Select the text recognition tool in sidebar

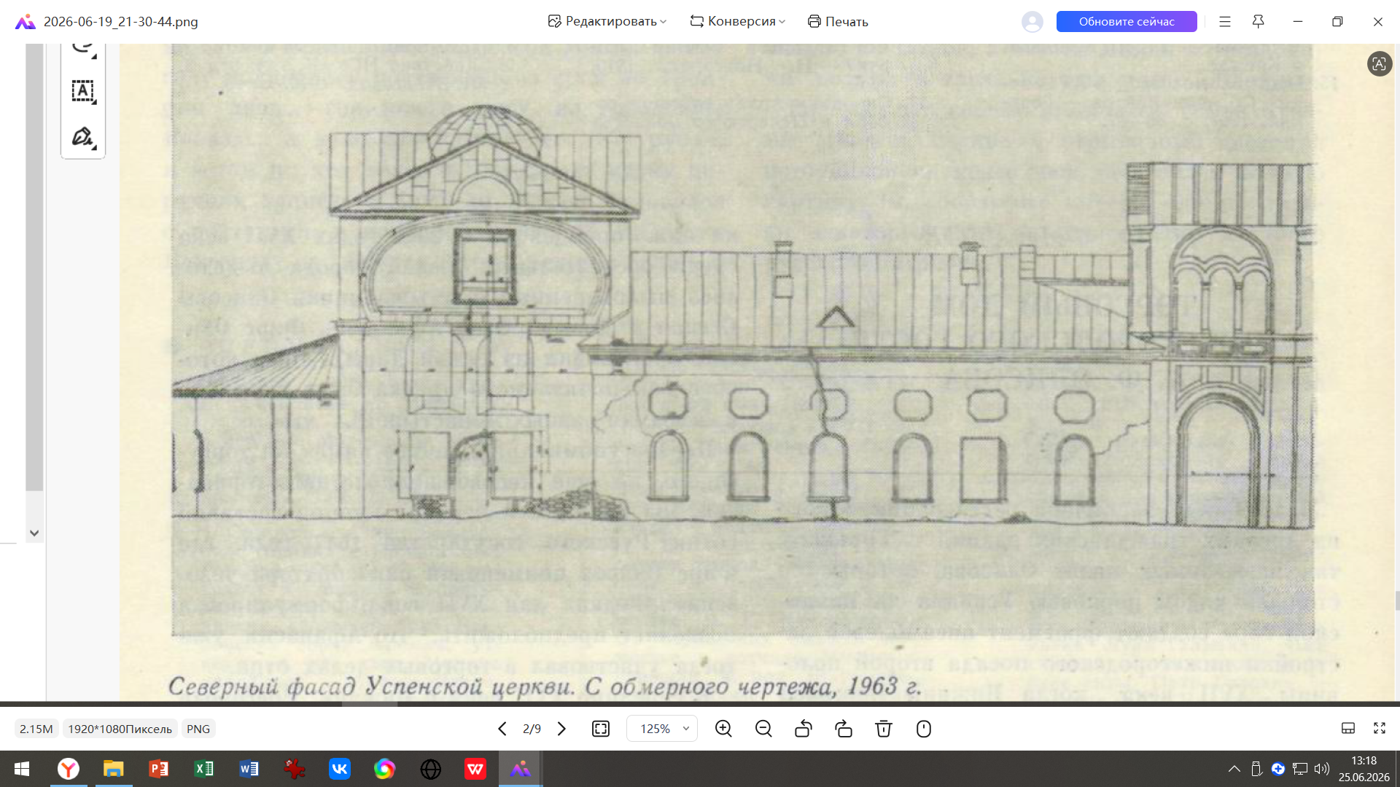tap(83, 91)
